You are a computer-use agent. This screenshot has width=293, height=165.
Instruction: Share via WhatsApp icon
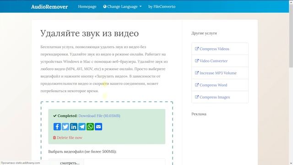point(90,126)
